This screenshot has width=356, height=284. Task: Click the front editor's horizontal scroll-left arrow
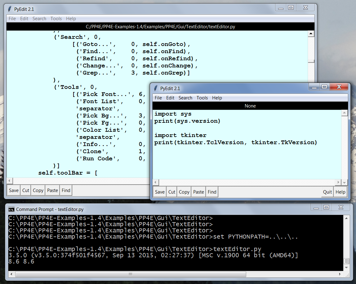click(156, 182)
